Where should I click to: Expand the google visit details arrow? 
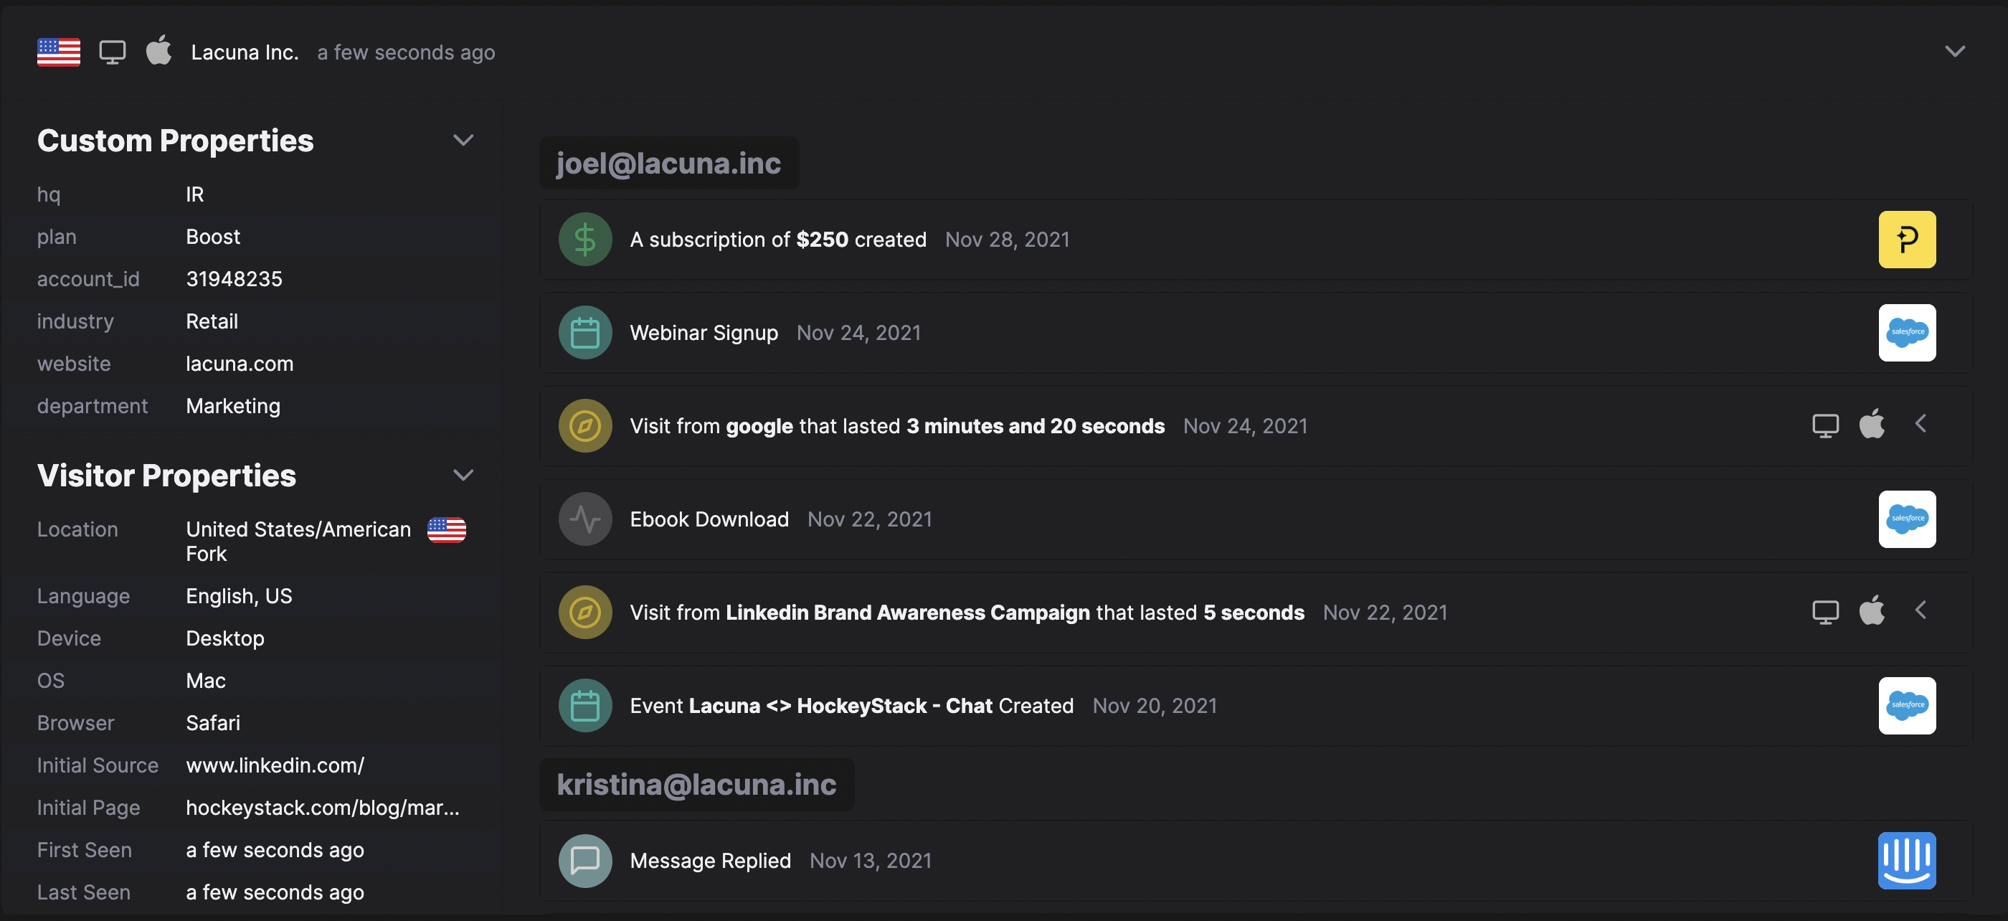coord(1921,424)
